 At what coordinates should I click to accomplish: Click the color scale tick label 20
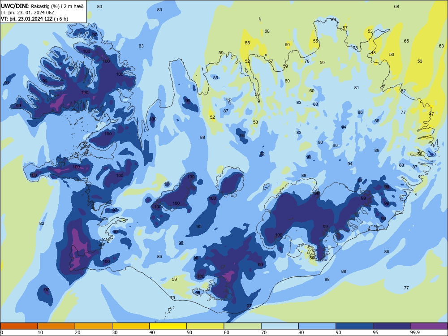click(x=78, y=332)
